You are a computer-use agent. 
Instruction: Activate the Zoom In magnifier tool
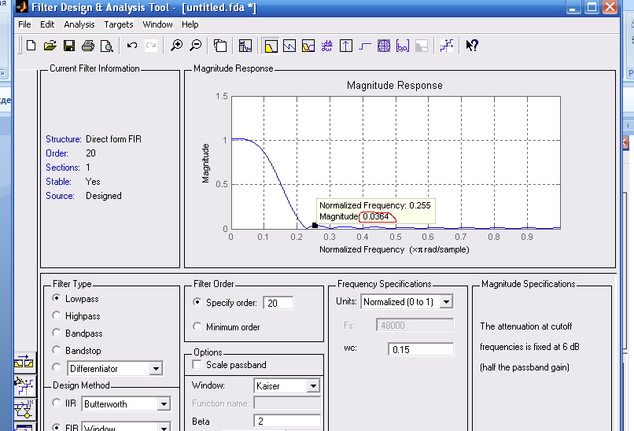pos(177,46)
